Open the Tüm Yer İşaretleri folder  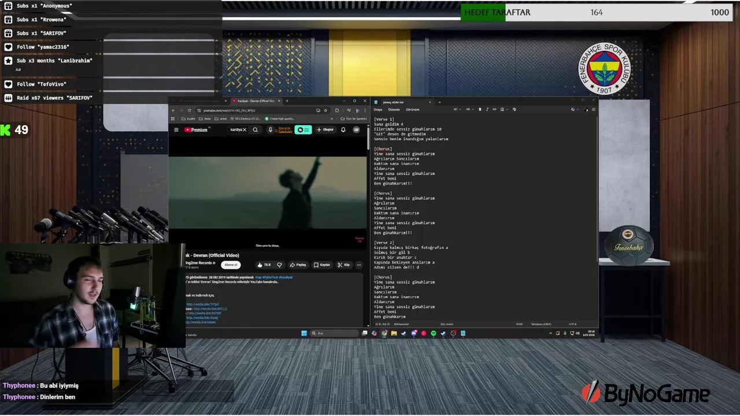(353, 118)
